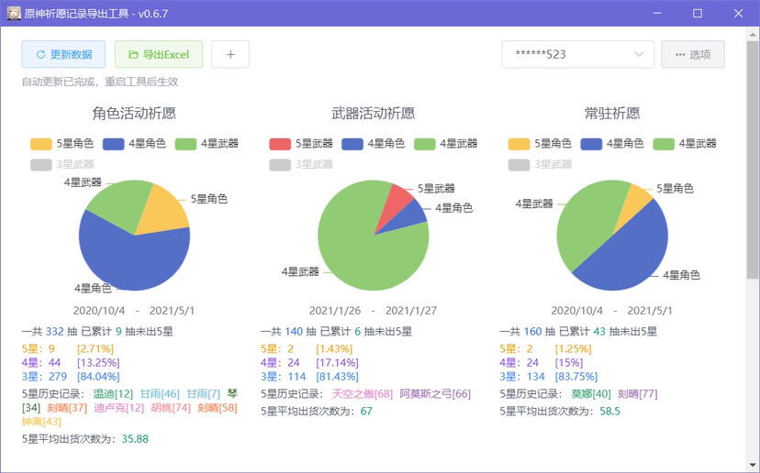
Task: Enable 3星武器 legend in 常驻祈愿 chart
Action: click(540, 164)
